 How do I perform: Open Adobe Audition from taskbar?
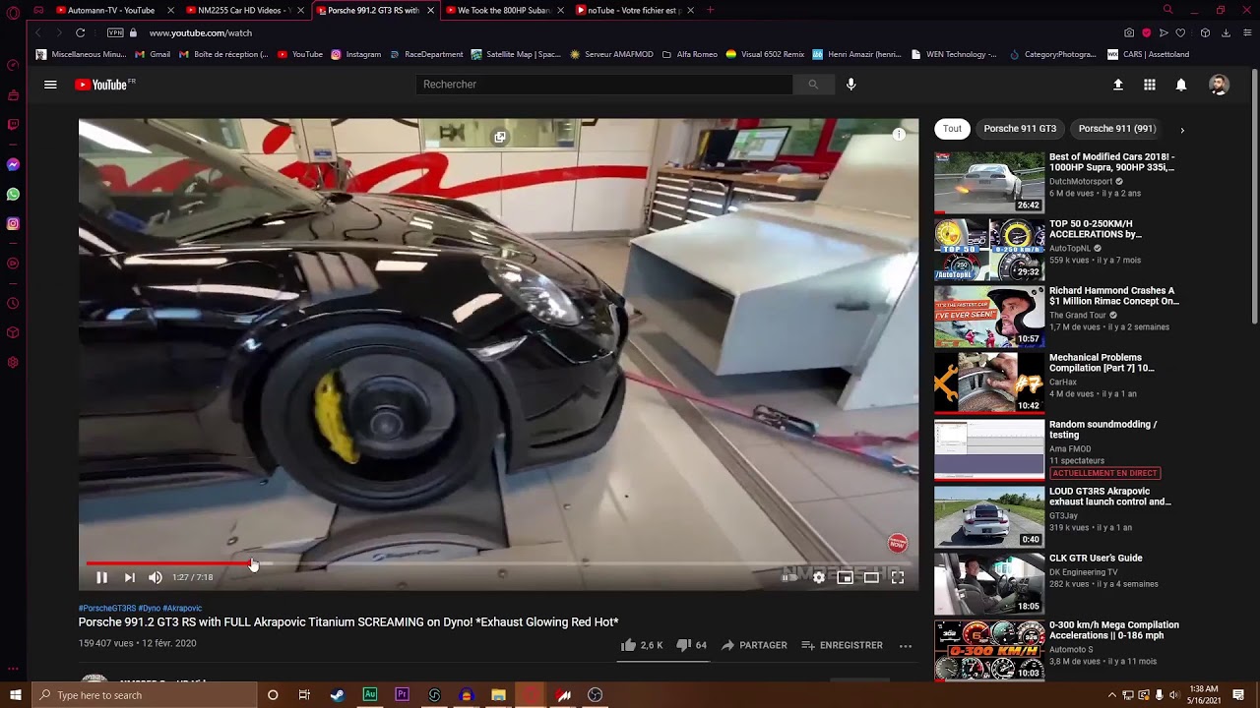point(369,695)
